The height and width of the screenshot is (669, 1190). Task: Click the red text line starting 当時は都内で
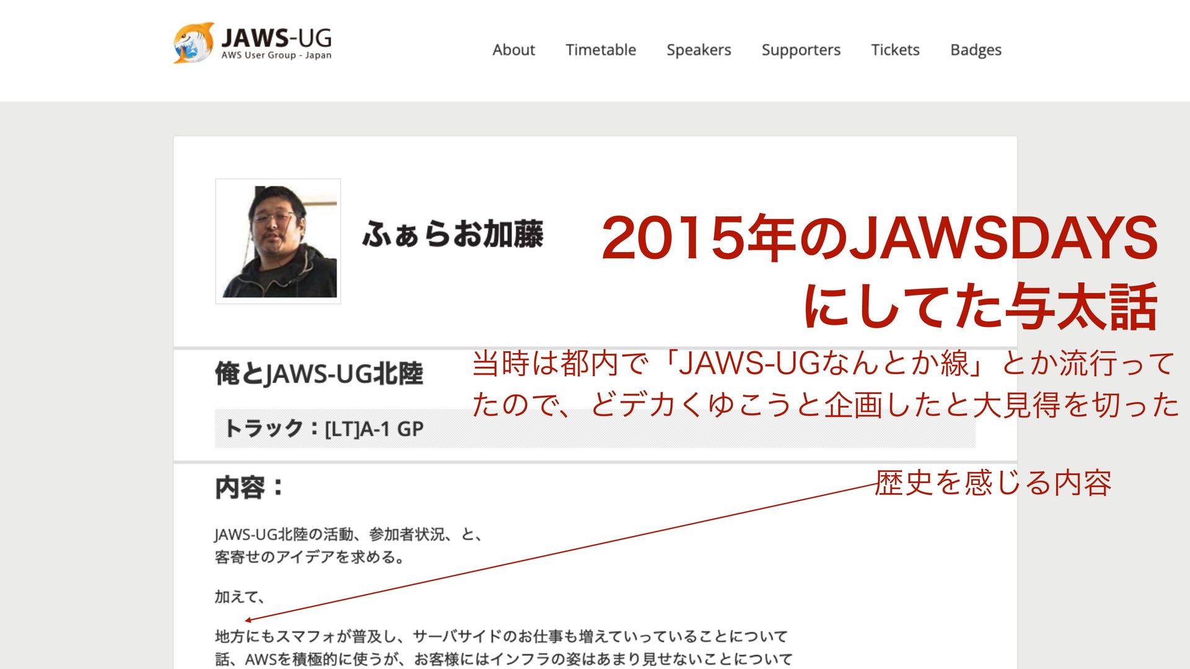coord(822,364)
